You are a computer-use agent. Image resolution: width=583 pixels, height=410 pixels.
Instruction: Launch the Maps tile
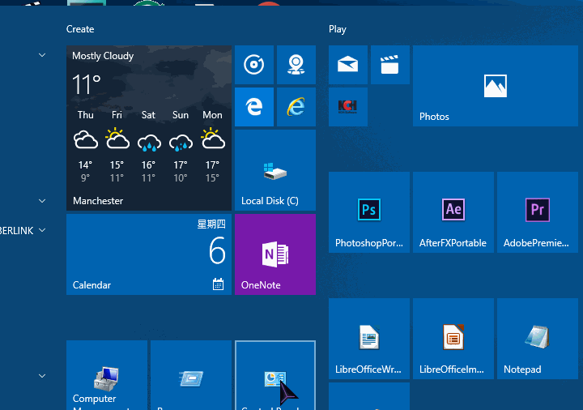(x=296, y=65)
